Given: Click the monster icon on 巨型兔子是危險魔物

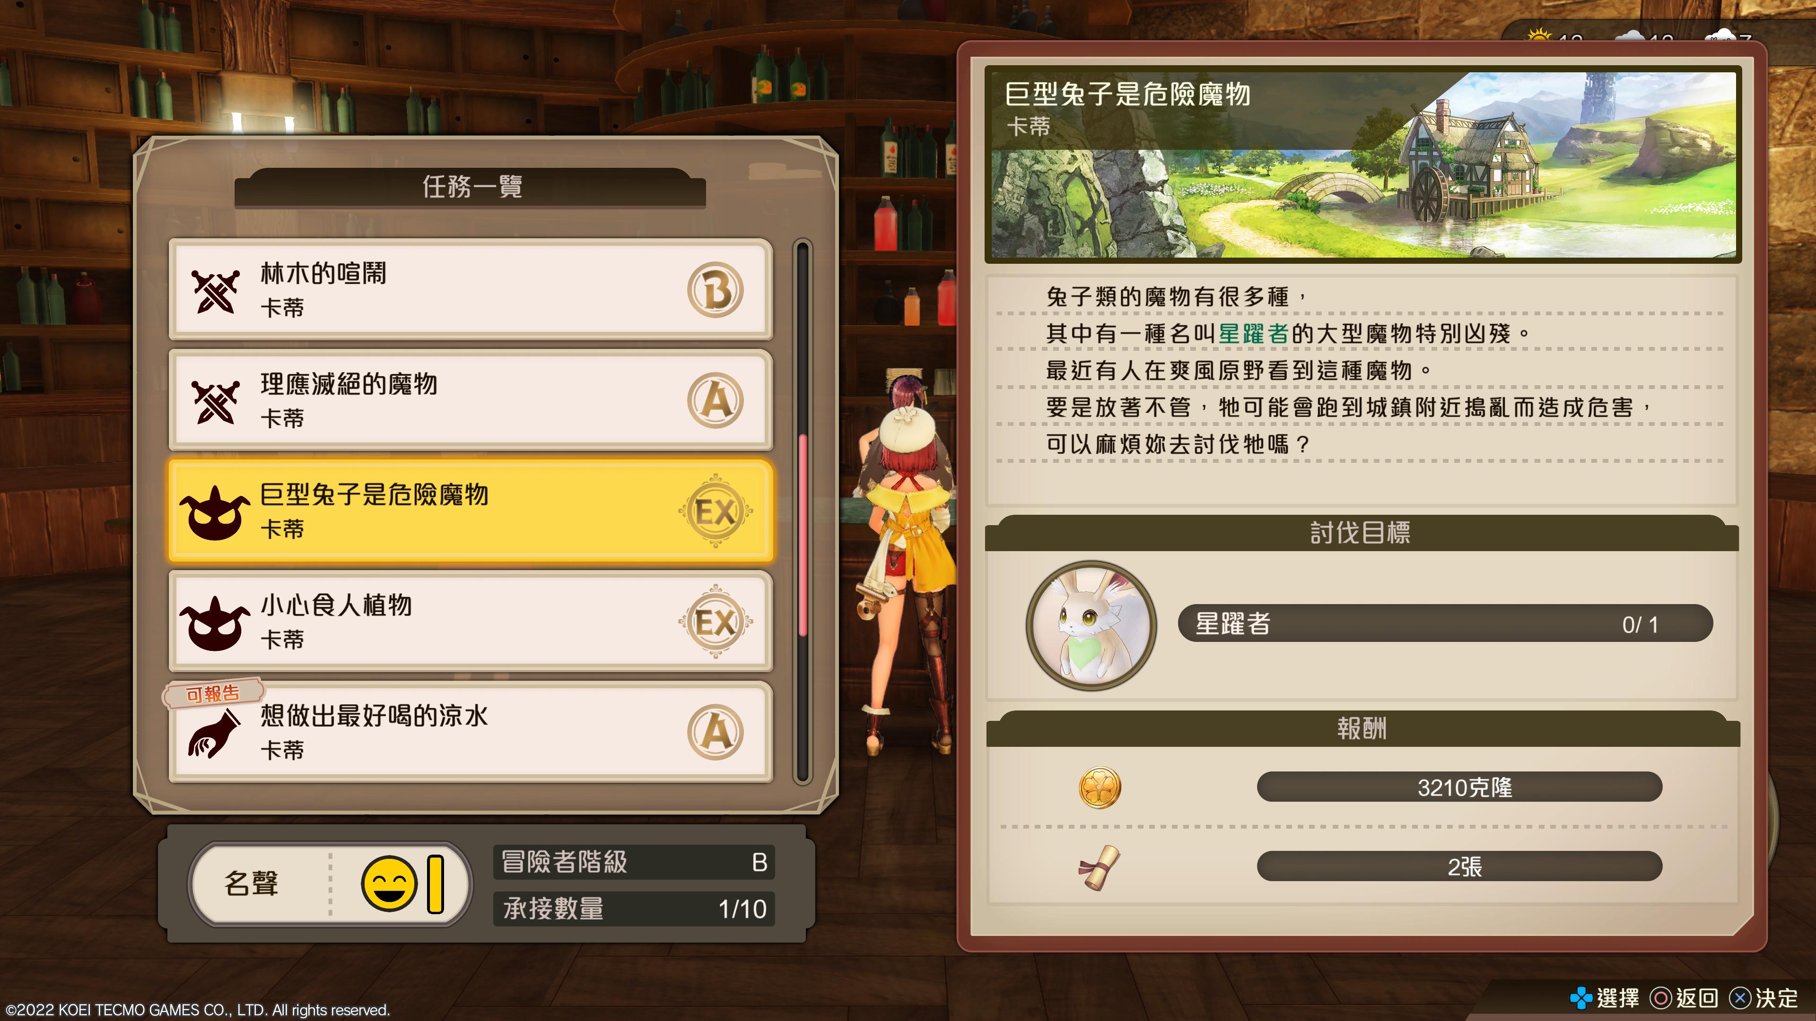Looking at the screenshot, I should point(215,513).
